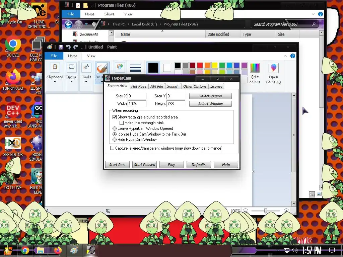Expand the Clipboard dropdown arrow in Paint
The image size is (343, 257).
coord(55,82)
